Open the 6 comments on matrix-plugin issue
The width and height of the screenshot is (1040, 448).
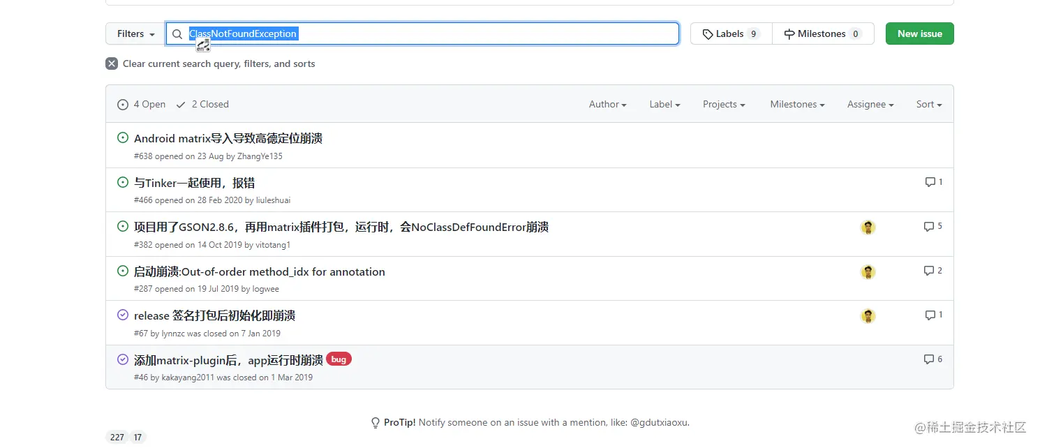tap(933, 359)
